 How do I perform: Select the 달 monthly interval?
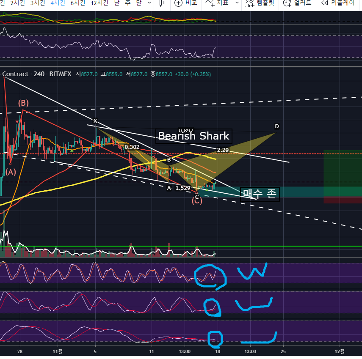pyautogui.click(x=138, y=3)
